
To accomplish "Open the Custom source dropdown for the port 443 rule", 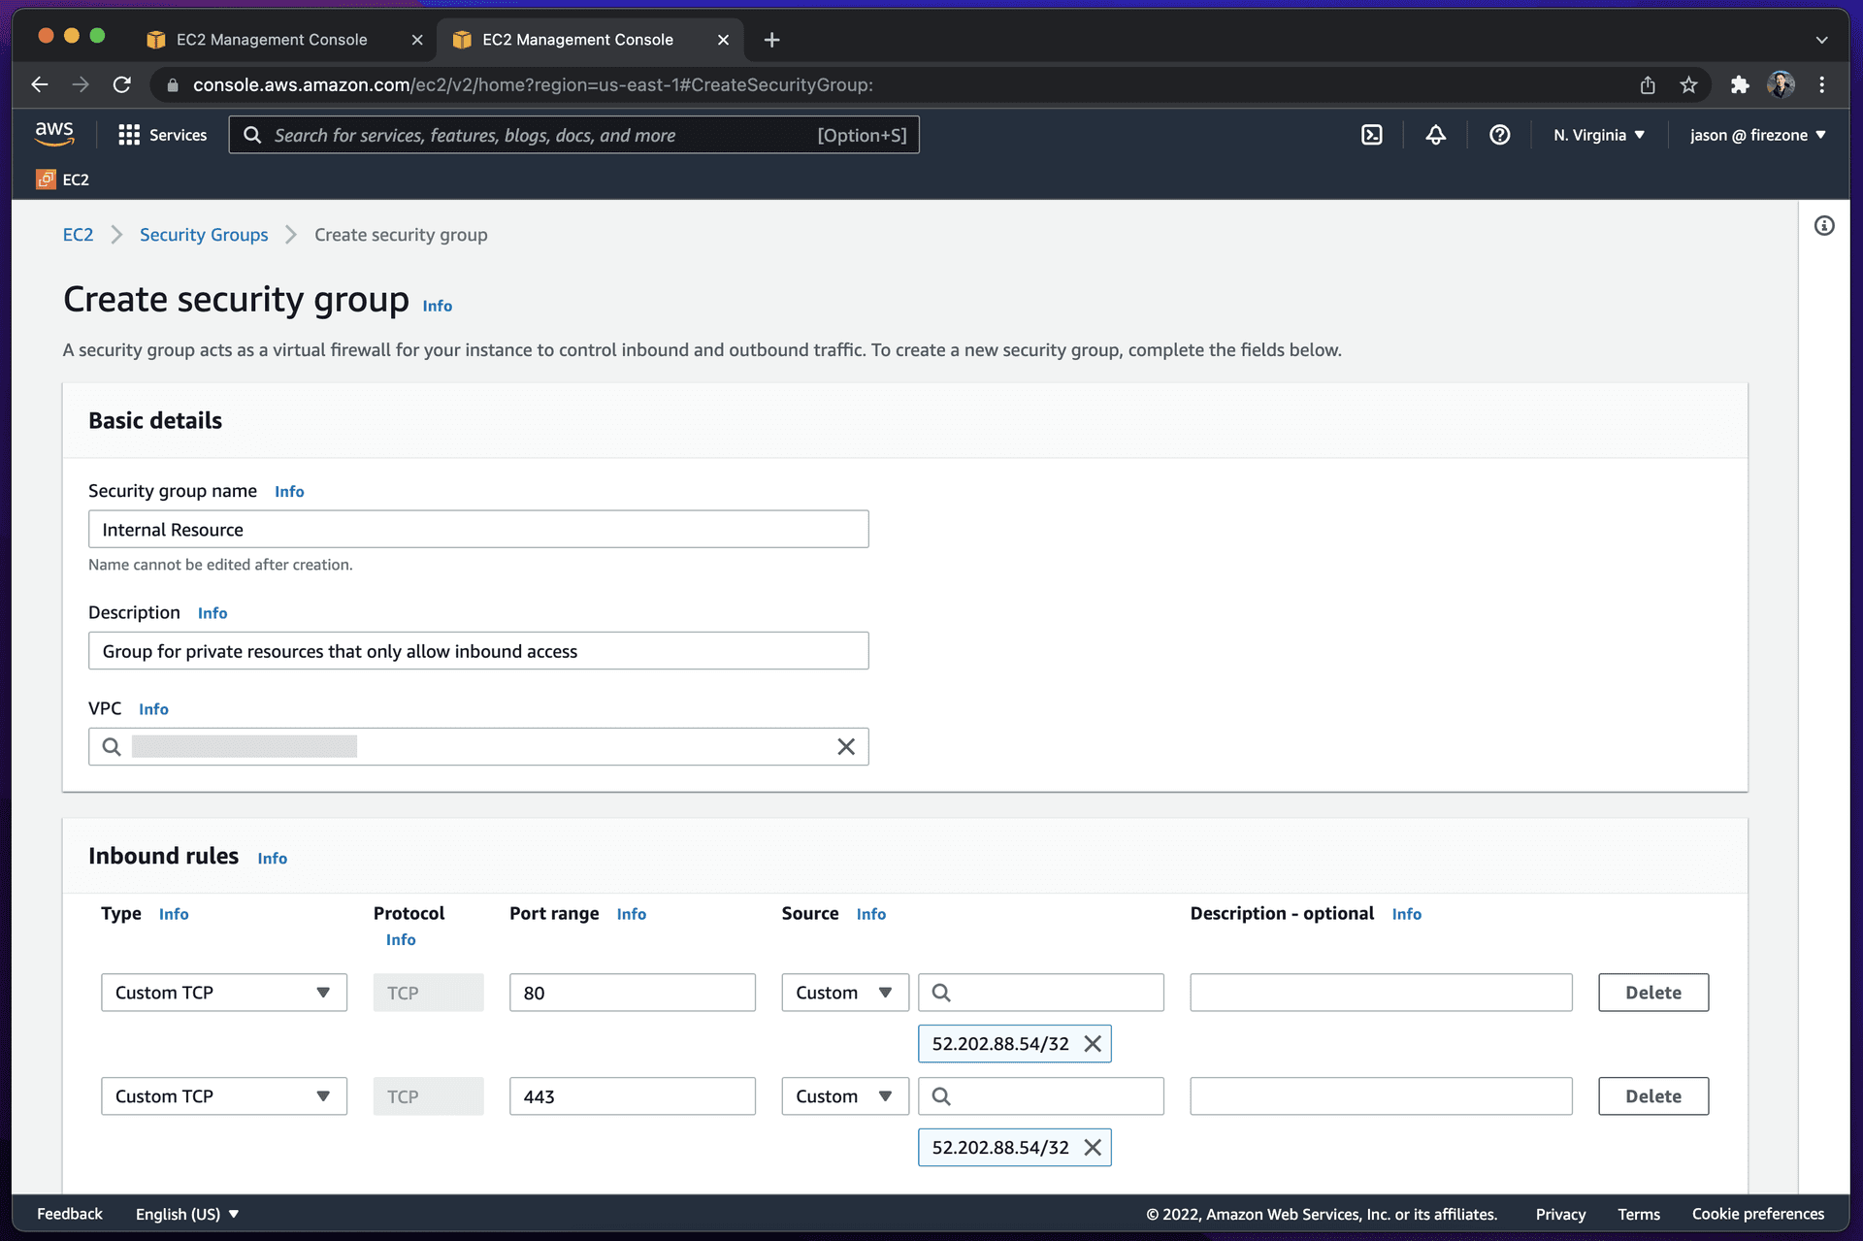I will pyautogui.click(x=843, y=1095).
